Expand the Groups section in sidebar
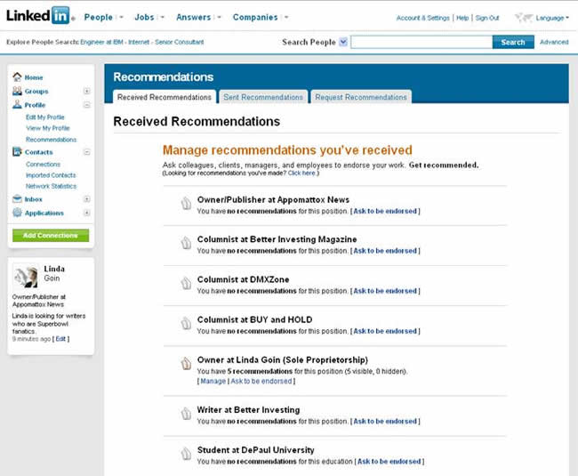 tap(86, 91)
